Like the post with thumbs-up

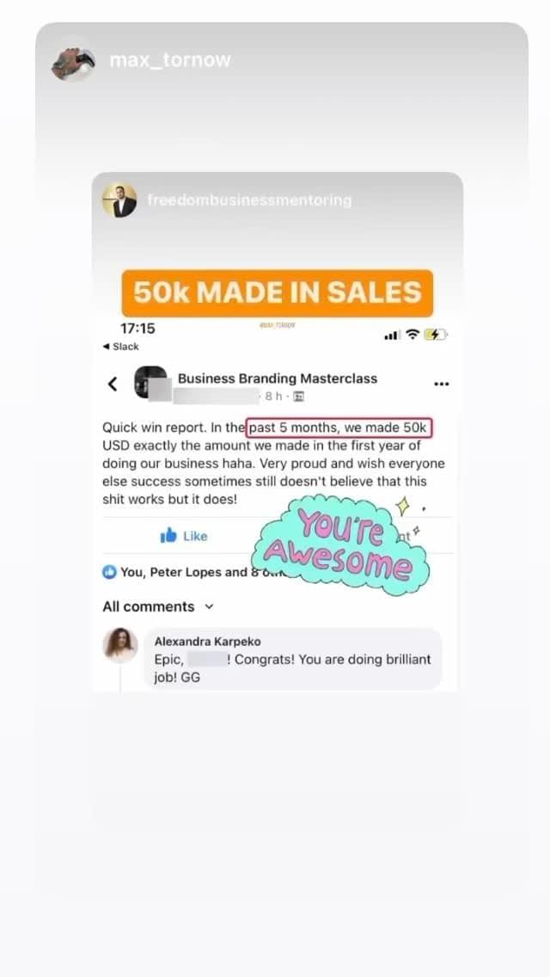(184, 536)
